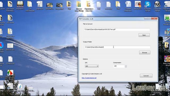170x96 pixels.
Task: Click the Browse button for output folder
Action: tap(144, 53)
